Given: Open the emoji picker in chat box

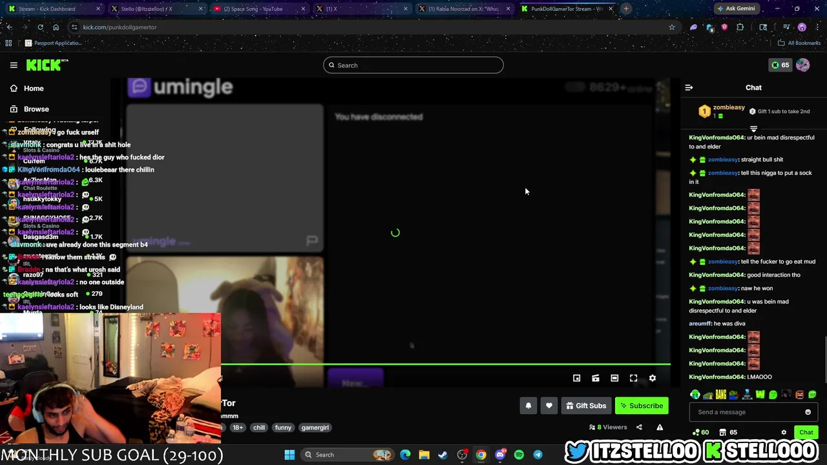Looking at the screenshot, I should click(808, 412).
